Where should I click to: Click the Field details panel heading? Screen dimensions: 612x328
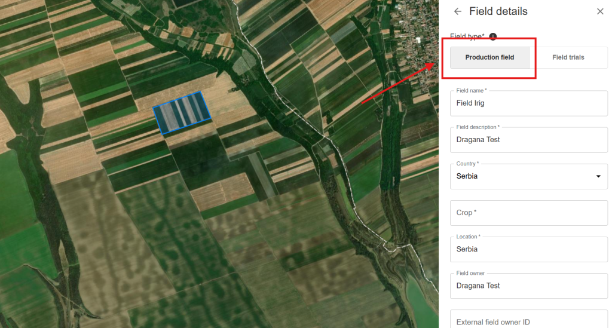498,11
